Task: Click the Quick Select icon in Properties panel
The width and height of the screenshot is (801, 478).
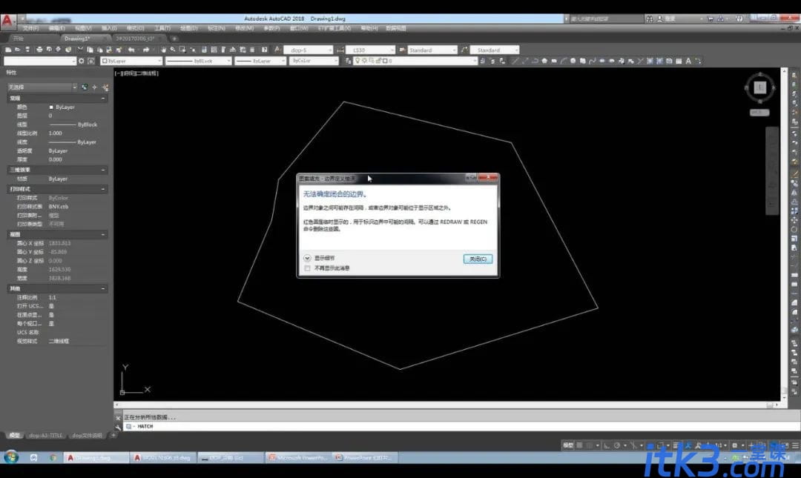Action: pyautogui.click(x=105, y=87)
